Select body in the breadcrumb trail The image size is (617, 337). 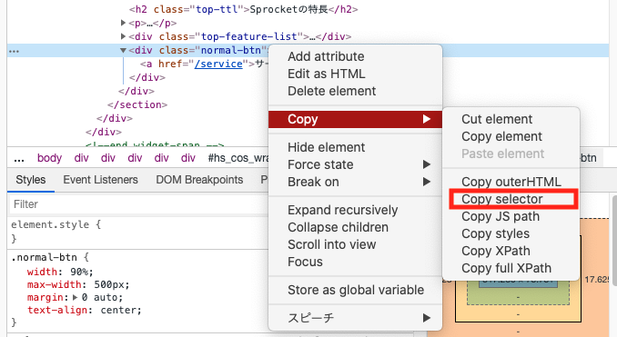pos(49,158)
